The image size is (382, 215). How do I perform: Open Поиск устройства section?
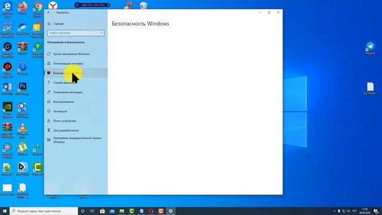click(x=76, y=121)
